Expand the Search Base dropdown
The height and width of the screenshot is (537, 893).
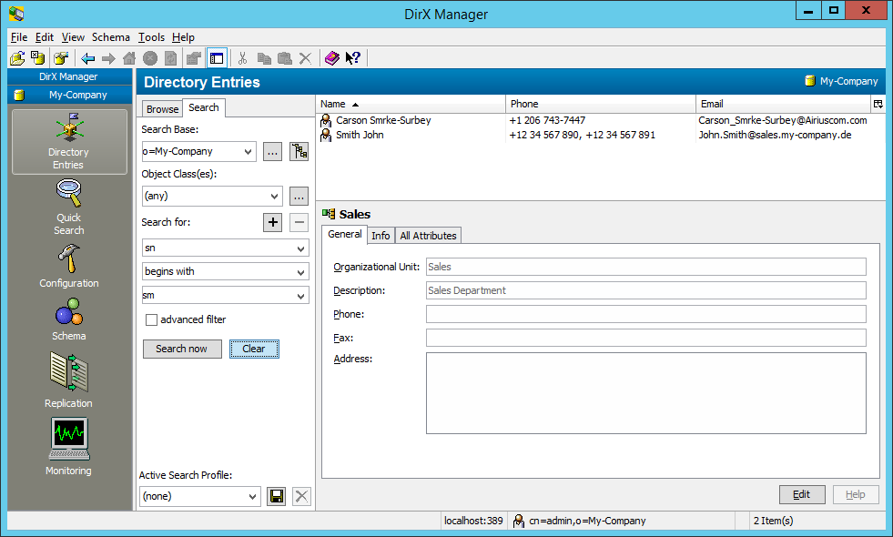click(249, 152)
